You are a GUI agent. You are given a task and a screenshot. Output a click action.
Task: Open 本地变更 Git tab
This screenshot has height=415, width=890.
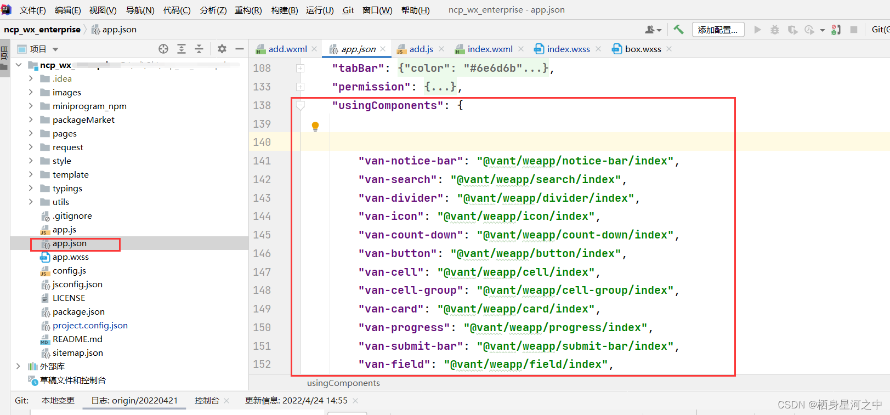(58, 400)
